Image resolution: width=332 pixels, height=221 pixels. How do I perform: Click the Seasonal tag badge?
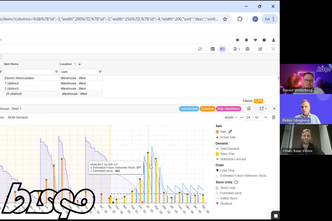click(x=207, y=109)
